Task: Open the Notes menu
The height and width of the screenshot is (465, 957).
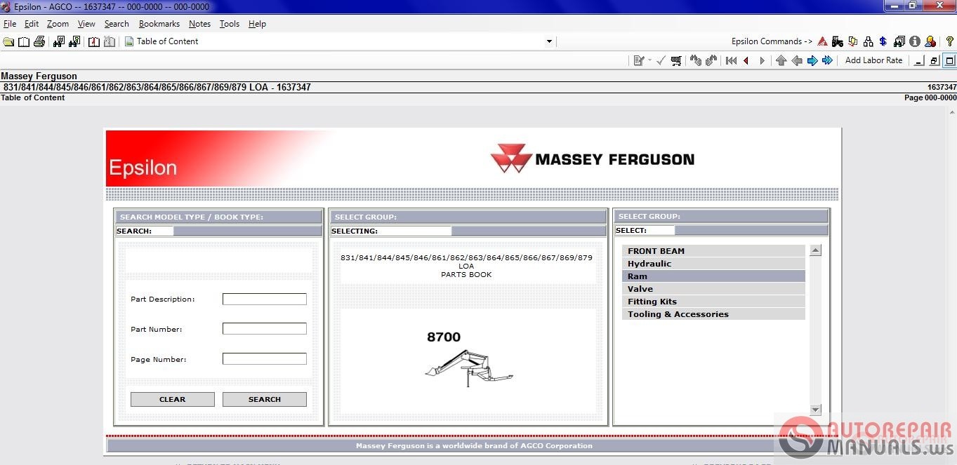Action: click(200, 24)
